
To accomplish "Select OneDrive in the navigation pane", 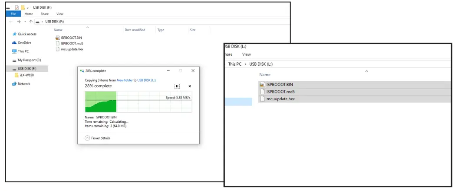I will [x=25, y=43].
